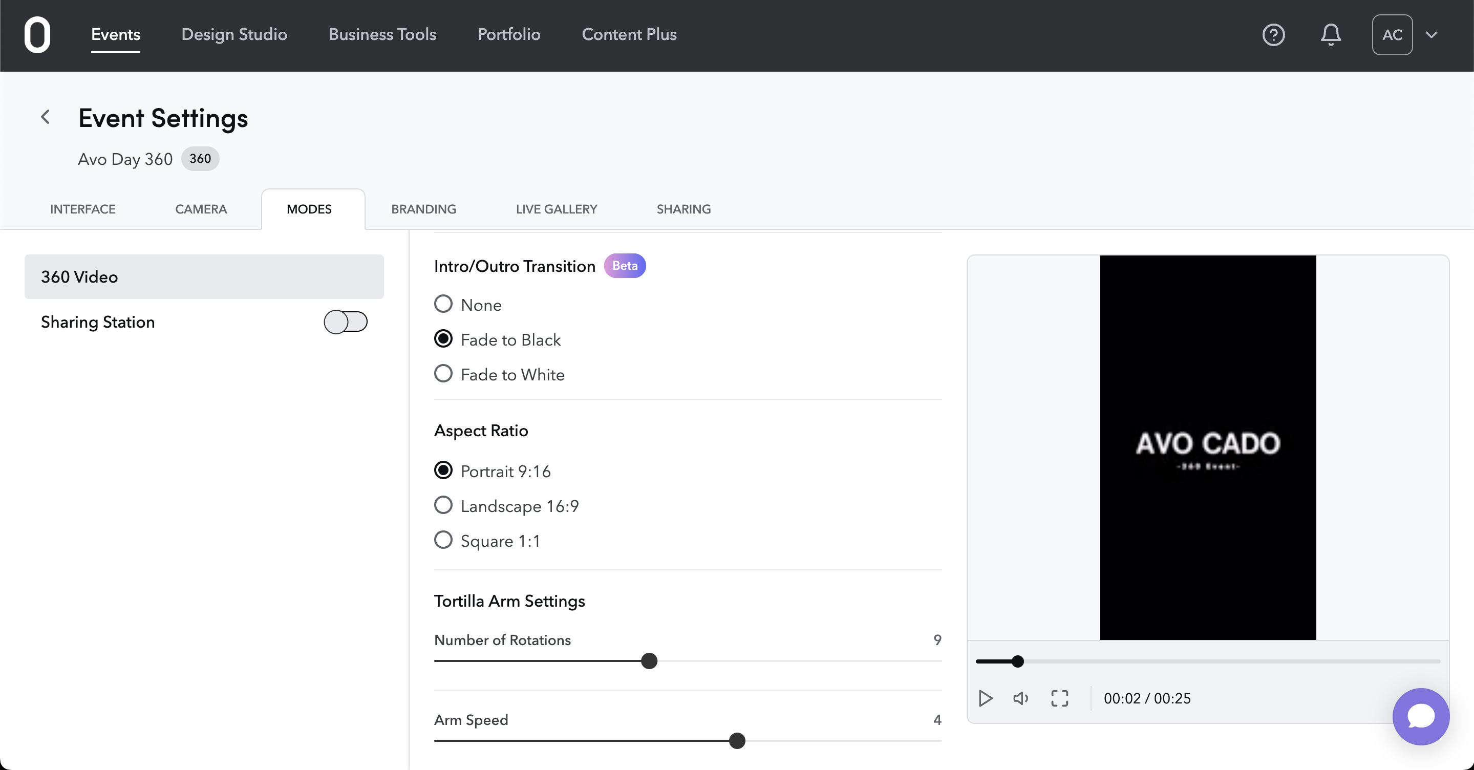The width and height of the screenshot is (1474, 770).
Task: Click the Arm Speed slider handle
Action: click(x=737, y=741)
